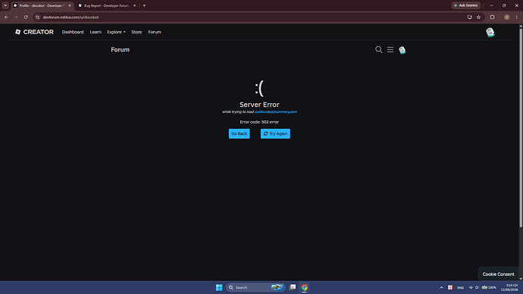Screen dimensions: 523x294
Task: Open the volume speaker tray icon
Action: [477, 288]
